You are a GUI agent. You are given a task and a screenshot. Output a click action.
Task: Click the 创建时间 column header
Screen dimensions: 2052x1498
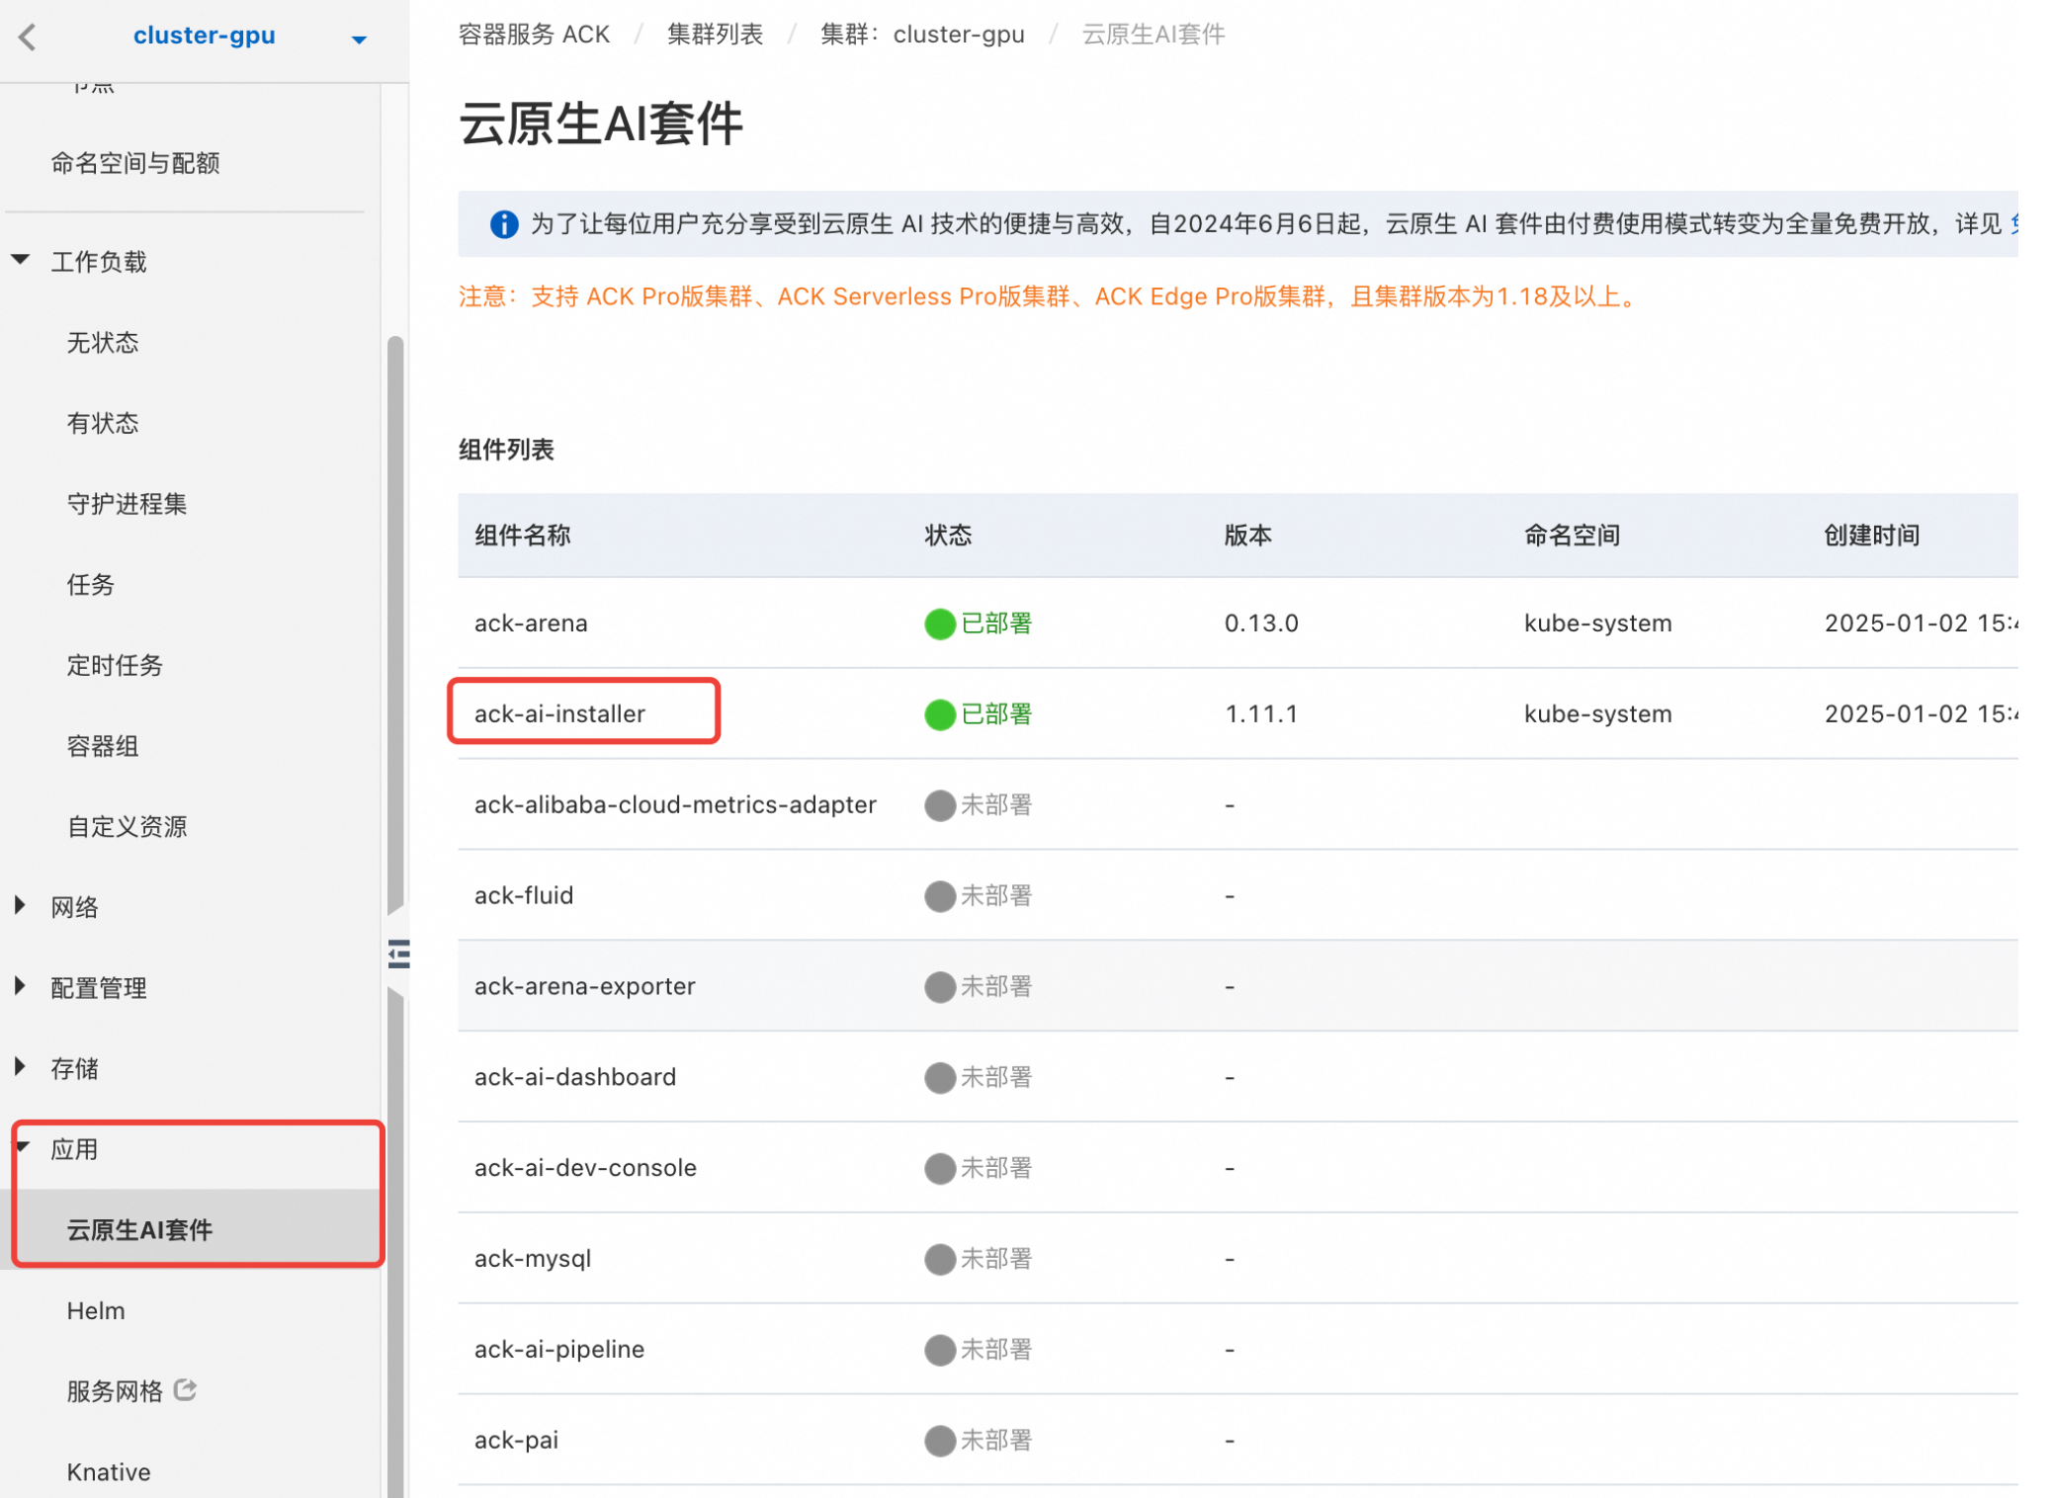click(1872, 536)
